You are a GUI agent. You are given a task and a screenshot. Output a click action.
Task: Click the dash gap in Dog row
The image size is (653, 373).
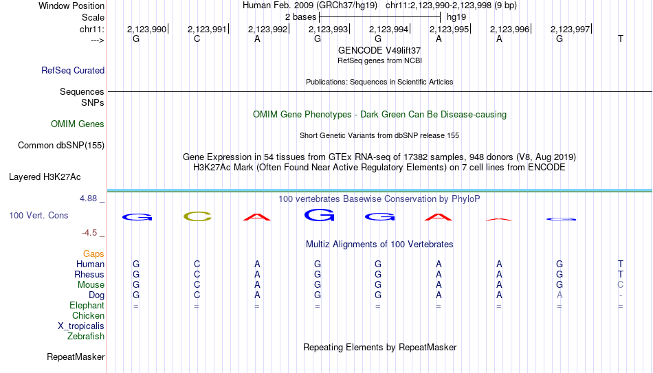click(621, 295)
